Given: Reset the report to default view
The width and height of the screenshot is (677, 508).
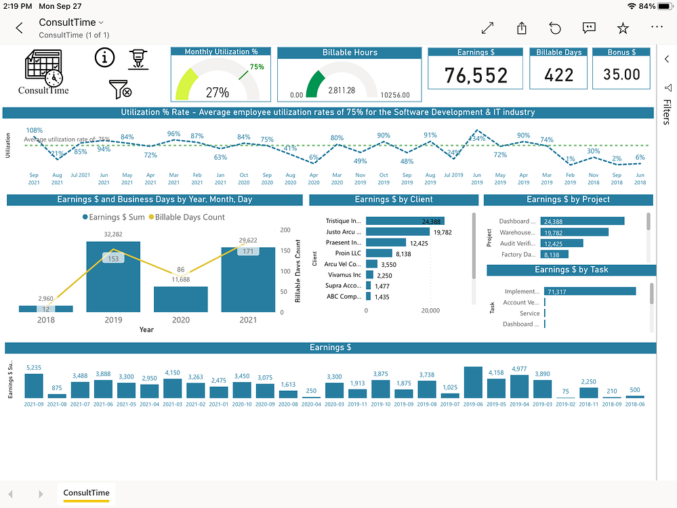Looking at the screenshot, I should tap(554, 28).
